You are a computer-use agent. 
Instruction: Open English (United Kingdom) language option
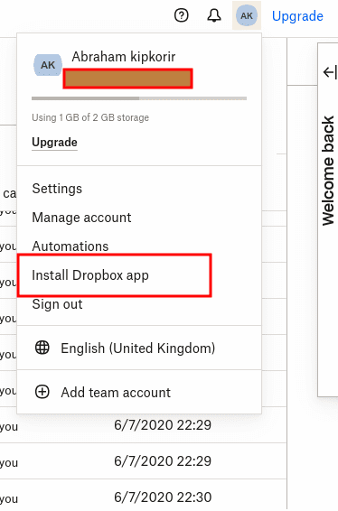(138, 348)
